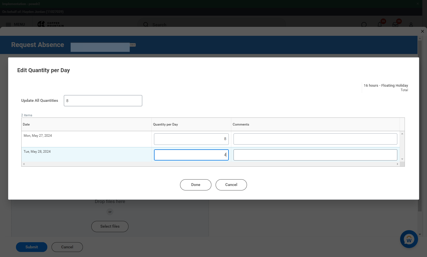This screenshot has width=427, height=257.
Task: Open the chat bubble icon
Action: click(x=364, y=25)
